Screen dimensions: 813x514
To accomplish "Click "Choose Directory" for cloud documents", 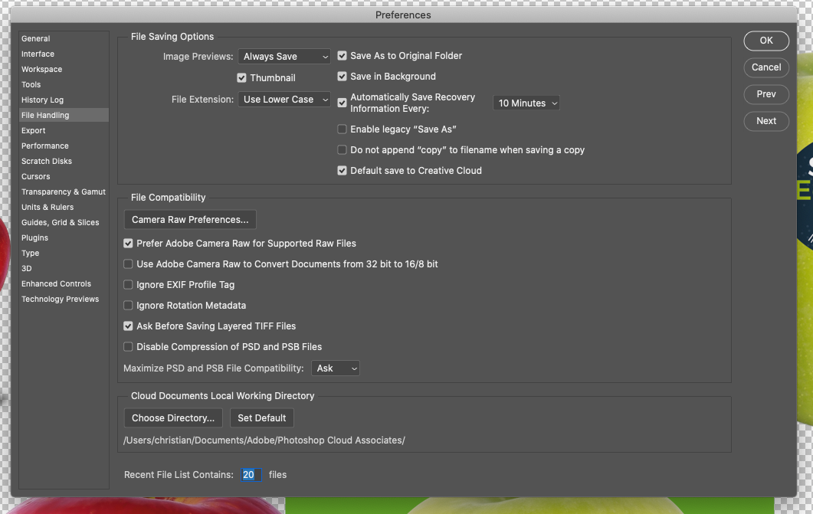I will [172, 418].
